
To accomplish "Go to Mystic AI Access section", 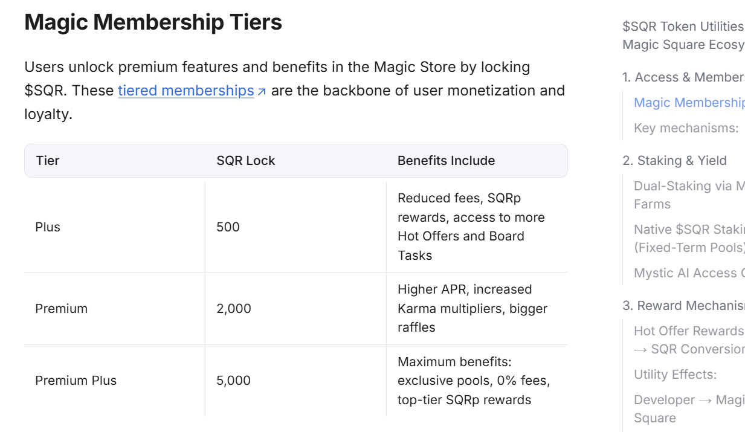I will [689, 273].
